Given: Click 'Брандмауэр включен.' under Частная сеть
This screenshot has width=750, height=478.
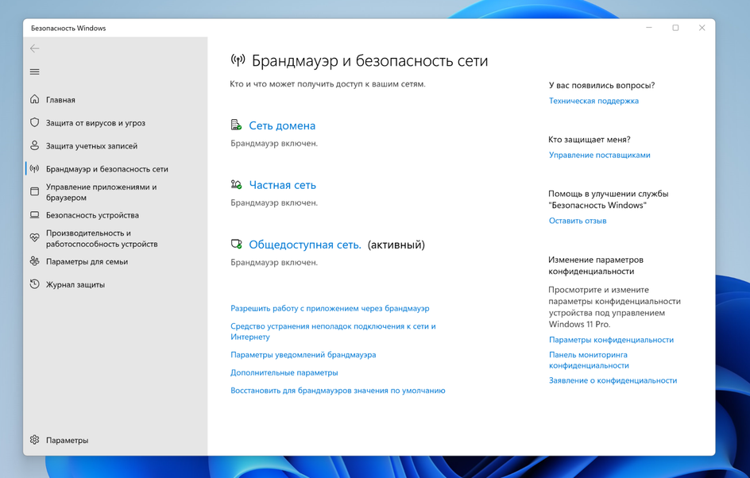Looking at the screenshot, I should click(274, 202).
